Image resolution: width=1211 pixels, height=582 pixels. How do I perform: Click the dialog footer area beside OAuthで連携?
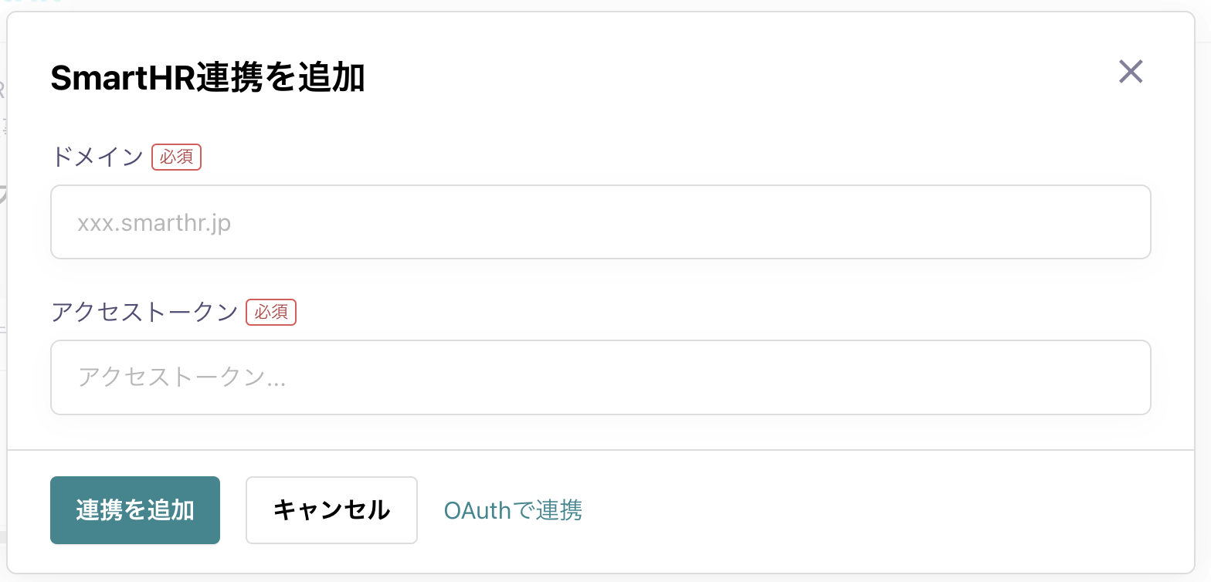888,510
